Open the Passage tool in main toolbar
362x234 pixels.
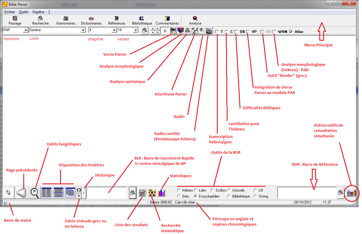click(x=15, y=20)
